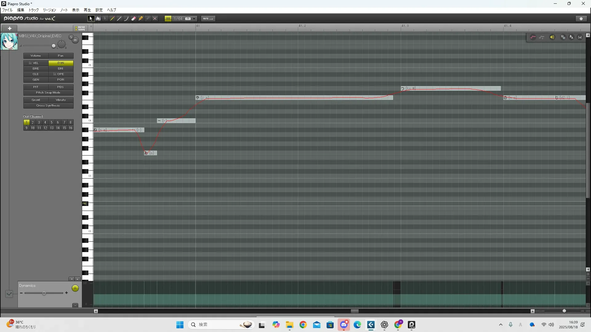Open the 設定 menu
591x332 pixels.
tap(99, 10)
